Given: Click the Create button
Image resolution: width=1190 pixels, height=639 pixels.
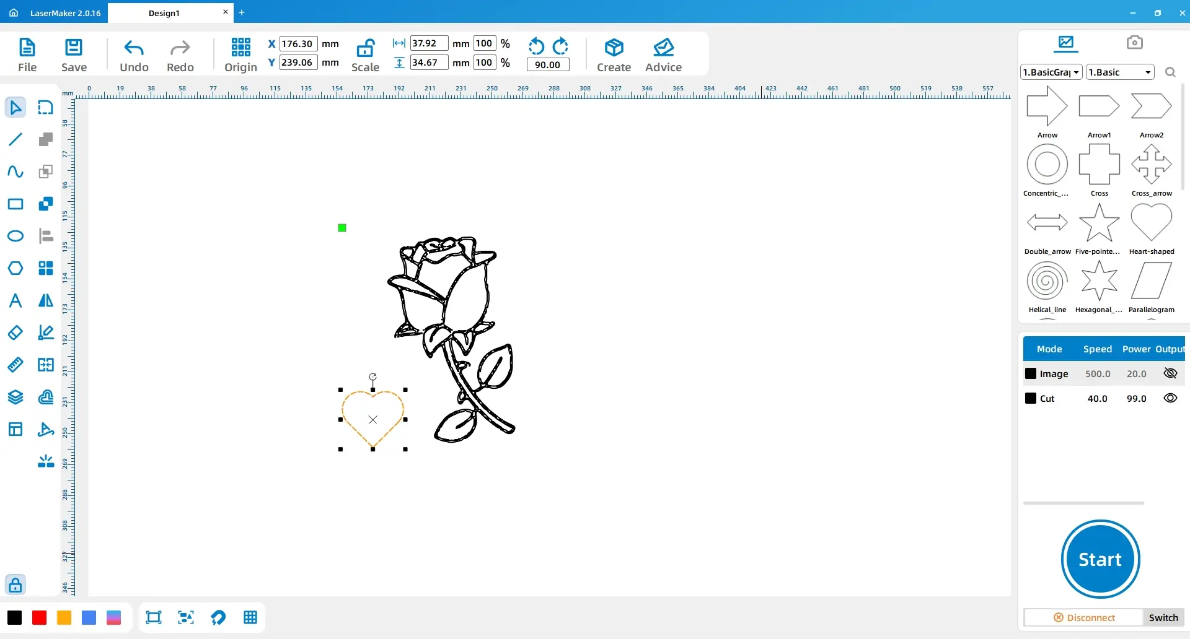Looking at the screenshot, I should (x=614, y=55).
